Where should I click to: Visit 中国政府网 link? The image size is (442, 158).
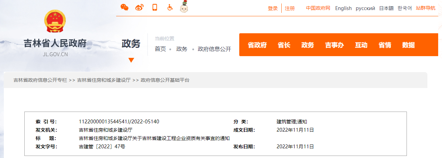click(318, 8)
